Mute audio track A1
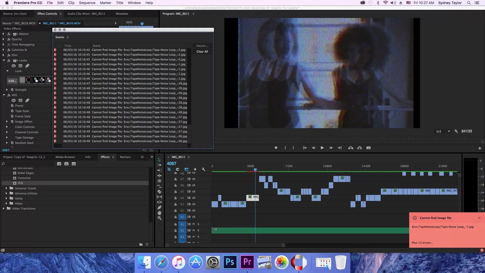Viewport: 485px width, 273px height. pos(193,224)
